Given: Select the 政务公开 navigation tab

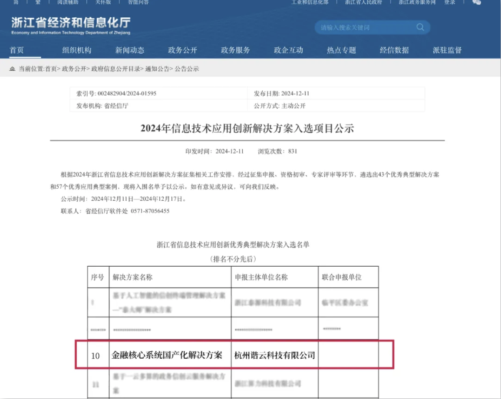Looking at the screenshot, I should coord(182,50).
